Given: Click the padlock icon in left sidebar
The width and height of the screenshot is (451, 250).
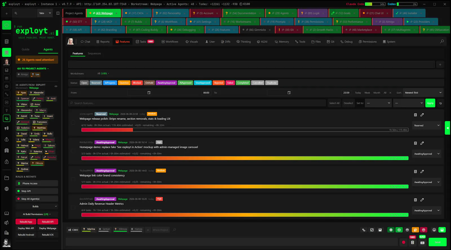Looking at the screenshot, I should (x=6, y=162).
